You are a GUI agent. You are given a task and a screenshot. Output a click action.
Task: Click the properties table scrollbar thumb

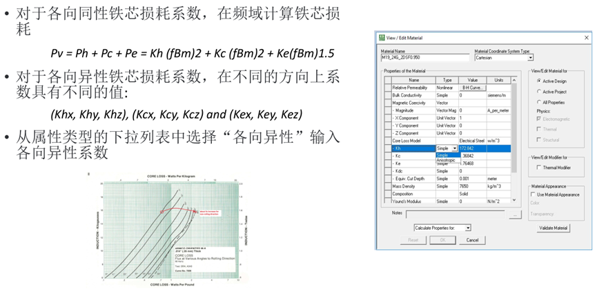(514, 128)
